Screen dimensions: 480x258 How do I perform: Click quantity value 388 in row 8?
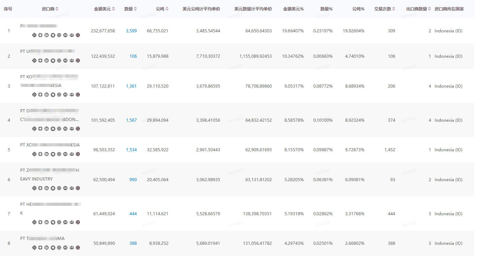pyautogui.click(x=133, y=243)
